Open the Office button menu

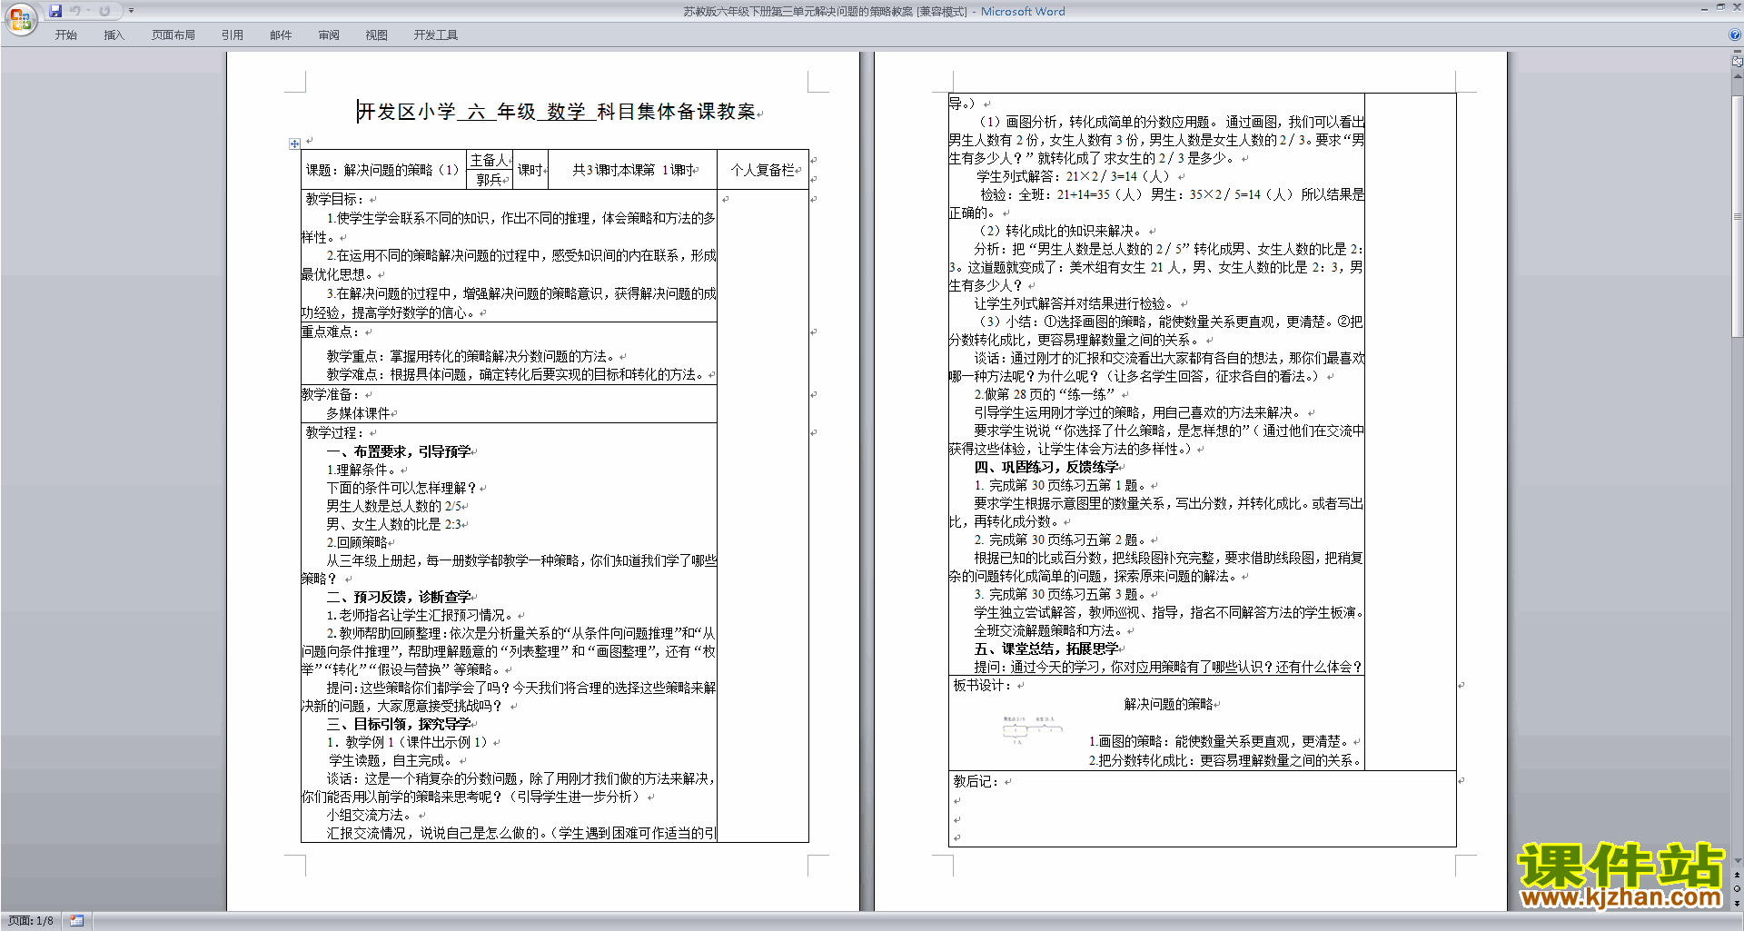20,18
